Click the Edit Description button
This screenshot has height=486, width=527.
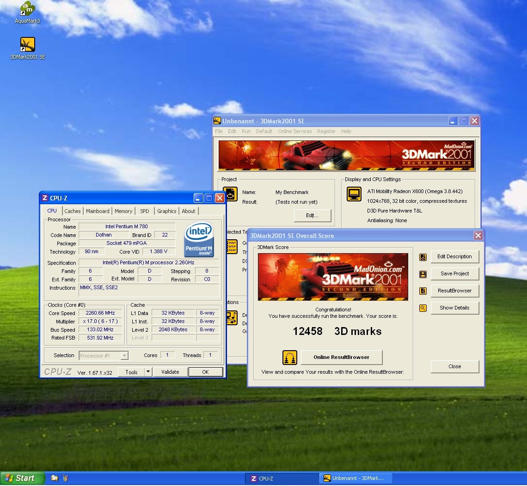coord(454,256)
